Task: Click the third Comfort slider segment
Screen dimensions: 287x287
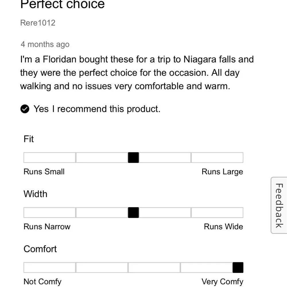Action: [x=154, y=267]
